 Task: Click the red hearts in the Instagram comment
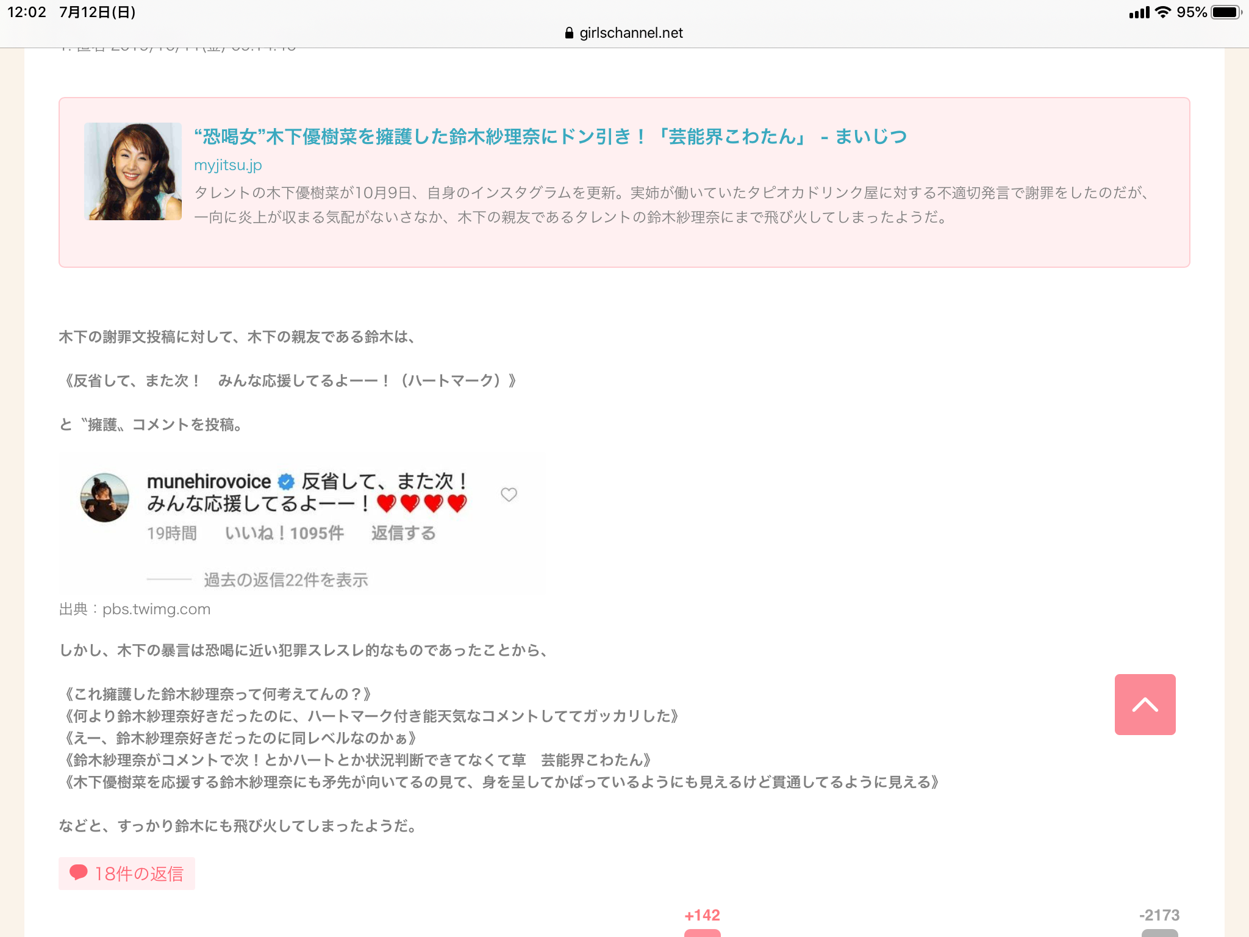421,503
